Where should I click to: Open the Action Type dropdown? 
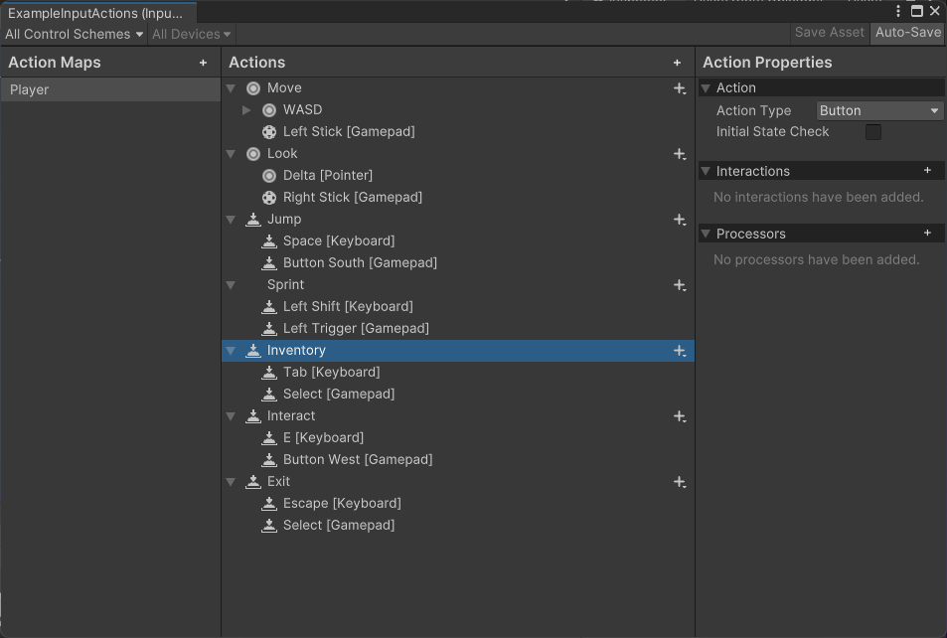(879, 111)
